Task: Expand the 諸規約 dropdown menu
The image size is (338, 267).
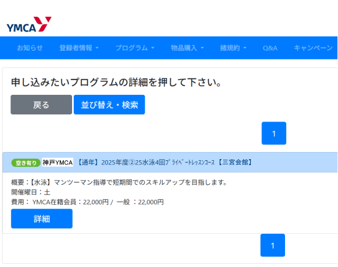Action: [233, 48]
